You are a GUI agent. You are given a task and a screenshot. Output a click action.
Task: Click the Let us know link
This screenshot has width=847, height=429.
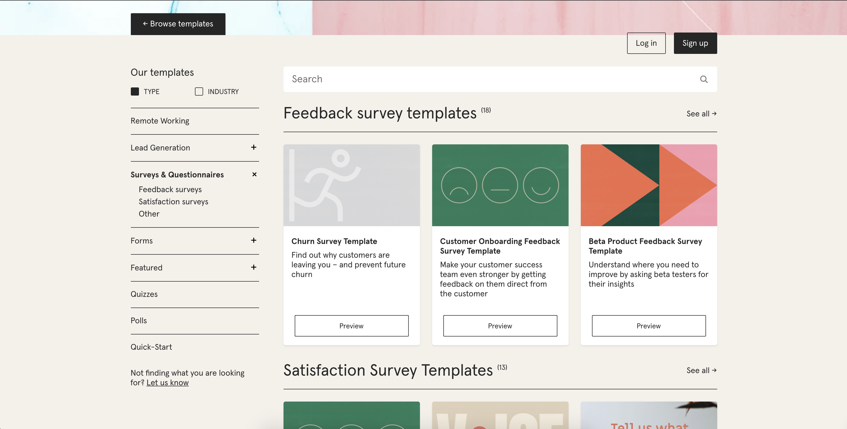click(167, 383)
